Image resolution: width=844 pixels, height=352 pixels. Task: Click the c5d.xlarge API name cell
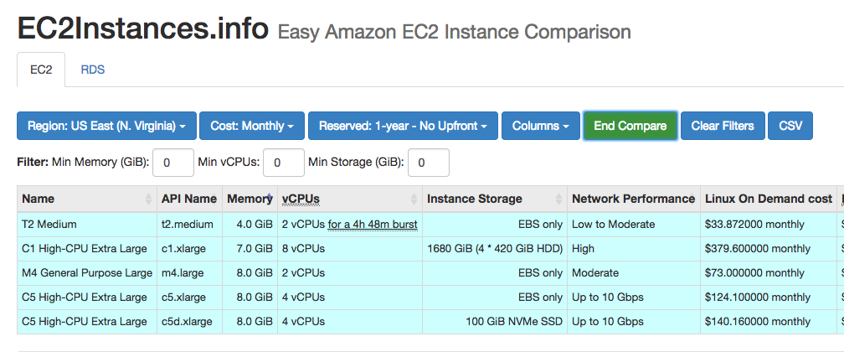[189, 321]
